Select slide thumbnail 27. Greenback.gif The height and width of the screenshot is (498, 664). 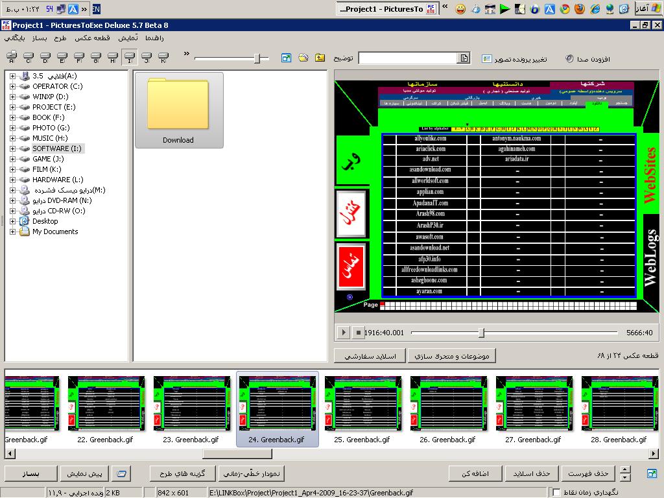[533, 409]
